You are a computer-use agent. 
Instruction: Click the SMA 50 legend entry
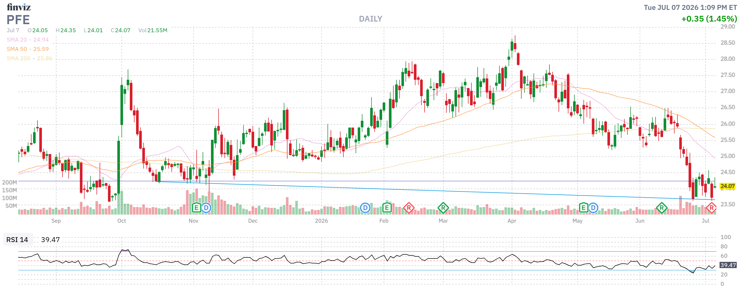28,49
